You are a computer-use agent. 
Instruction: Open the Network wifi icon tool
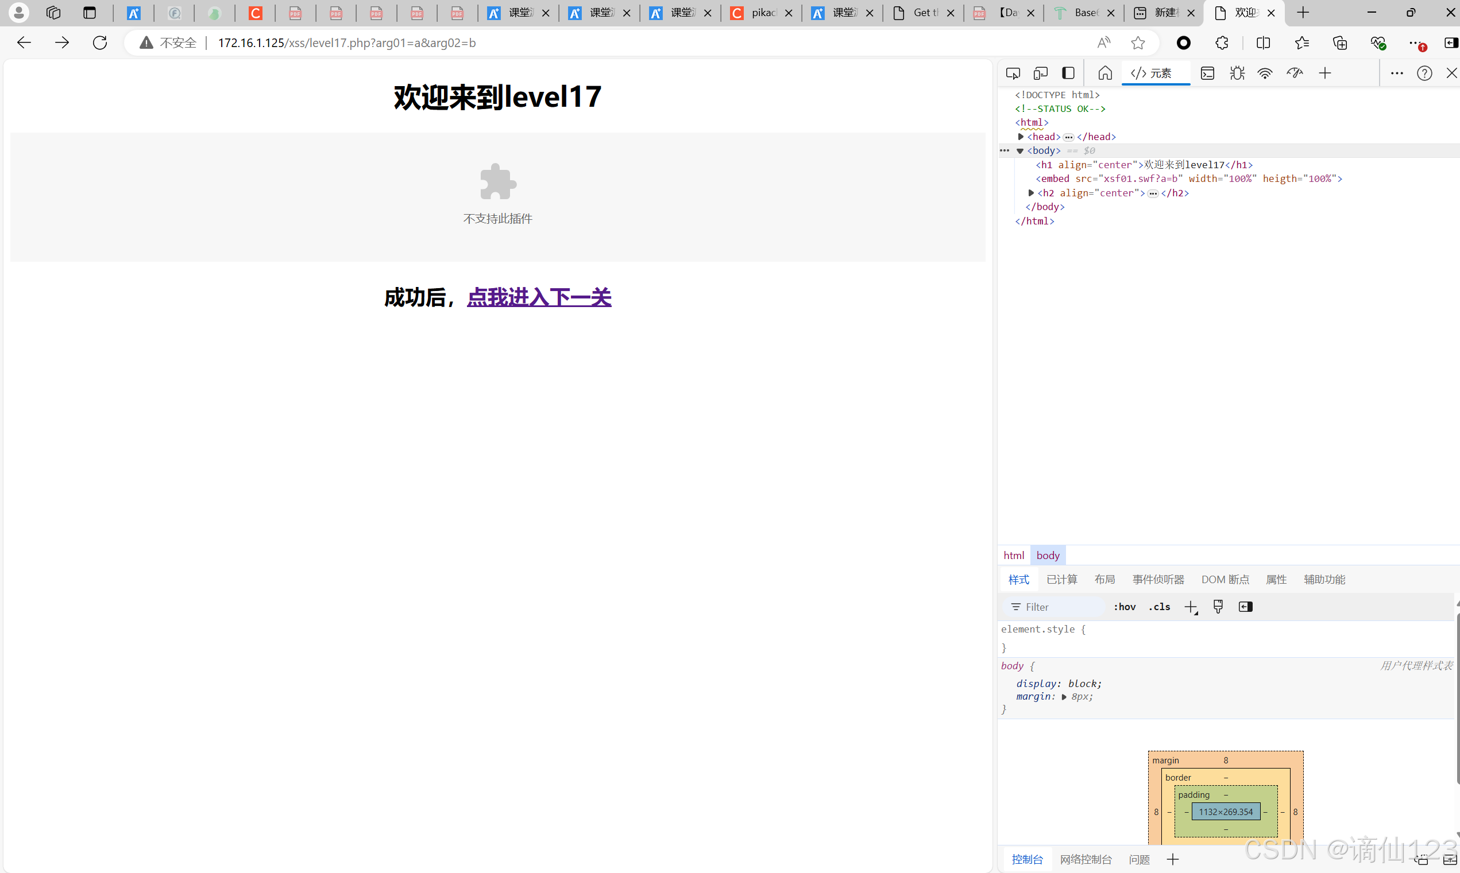click(x=1265, y=73)
